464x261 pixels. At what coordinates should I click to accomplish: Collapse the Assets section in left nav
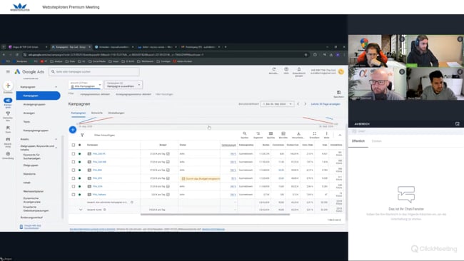coord(56,139)
